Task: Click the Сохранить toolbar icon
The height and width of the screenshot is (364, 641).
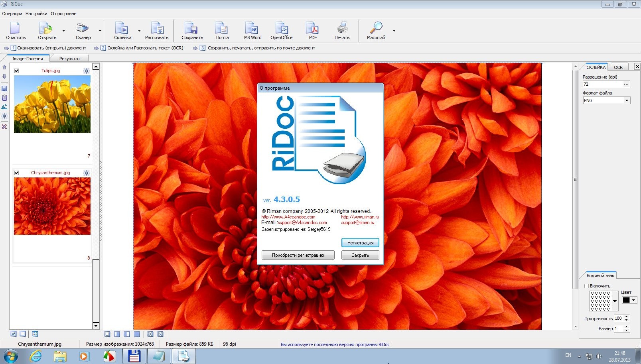Action: click(191, 28)
